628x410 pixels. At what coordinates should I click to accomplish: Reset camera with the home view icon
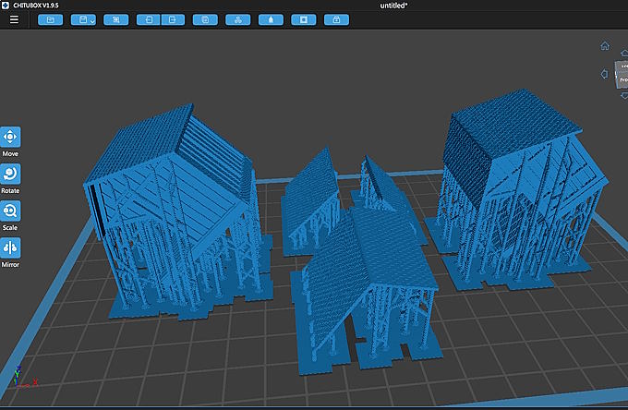pos(605,45)
